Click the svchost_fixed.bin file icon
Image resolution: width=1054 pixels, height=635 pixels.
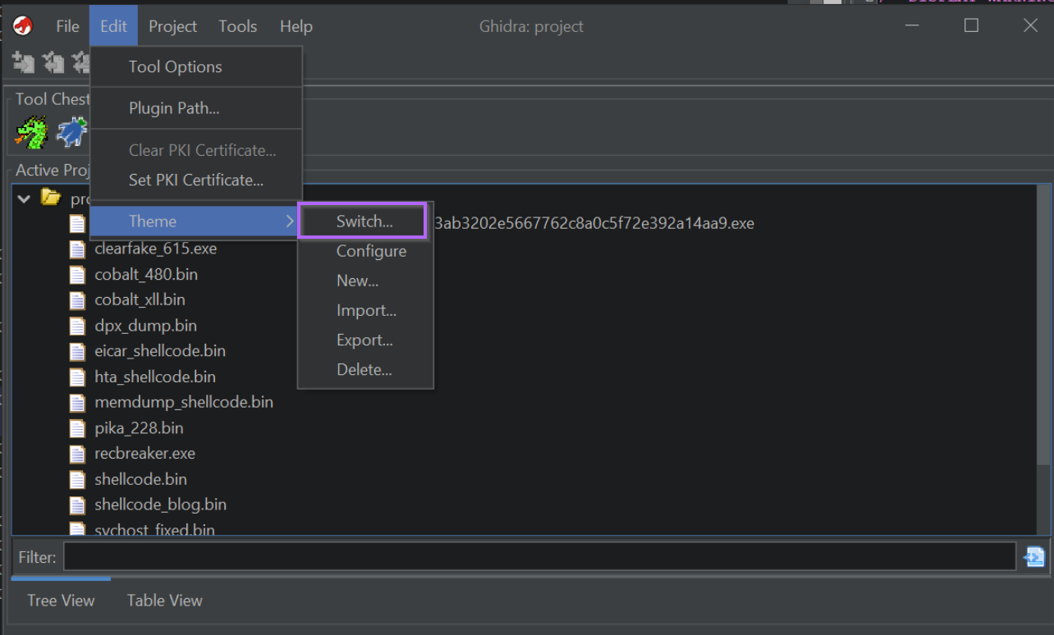77,529
